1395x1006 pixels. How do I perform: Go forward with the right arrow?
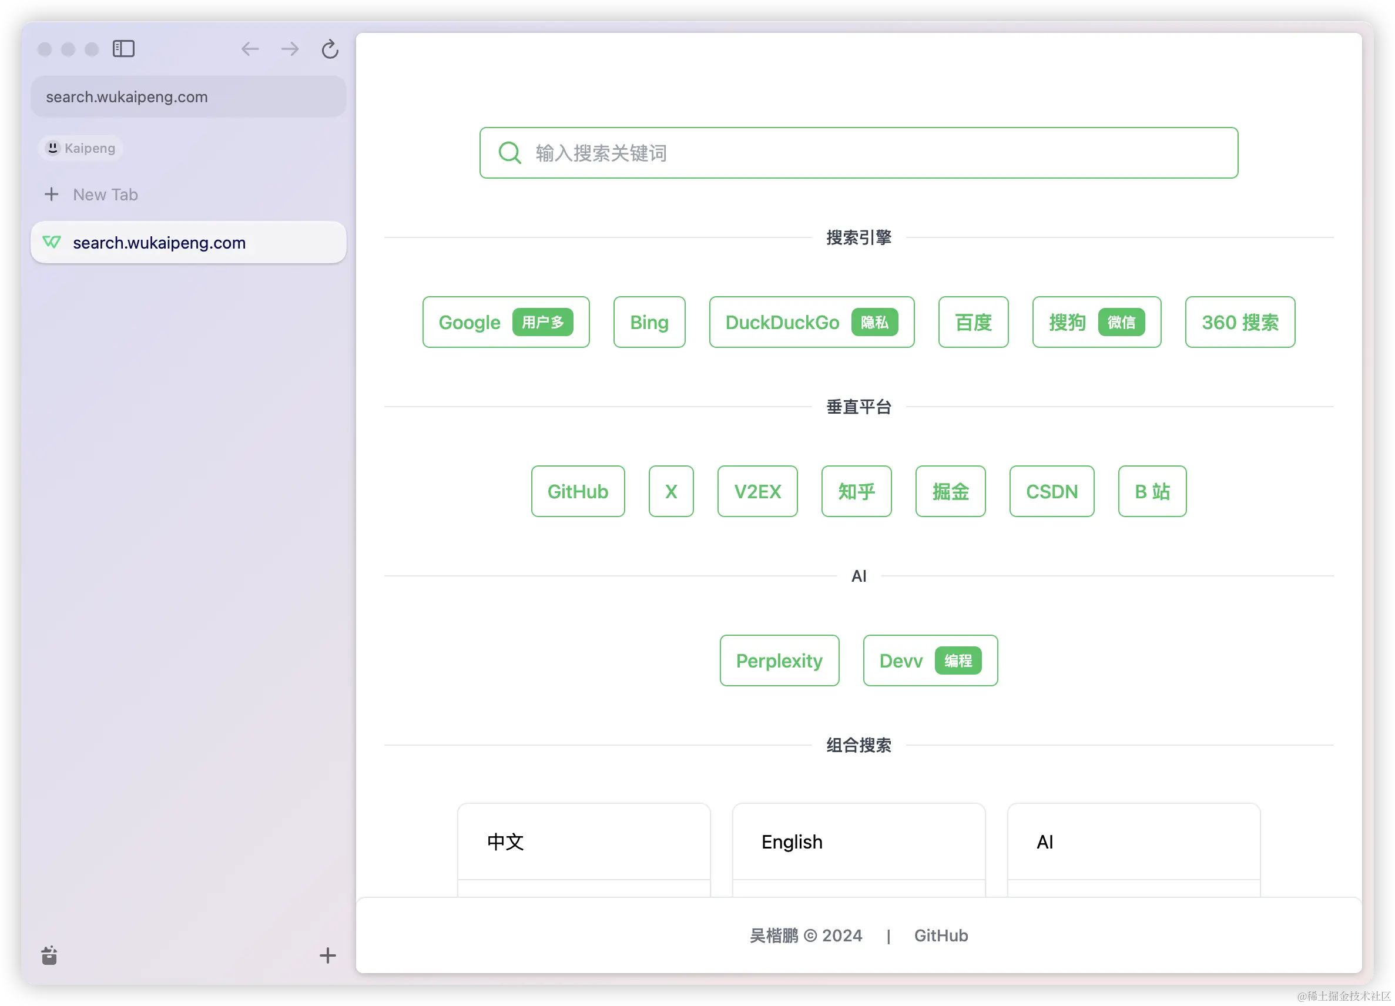[x=290, y=49]
